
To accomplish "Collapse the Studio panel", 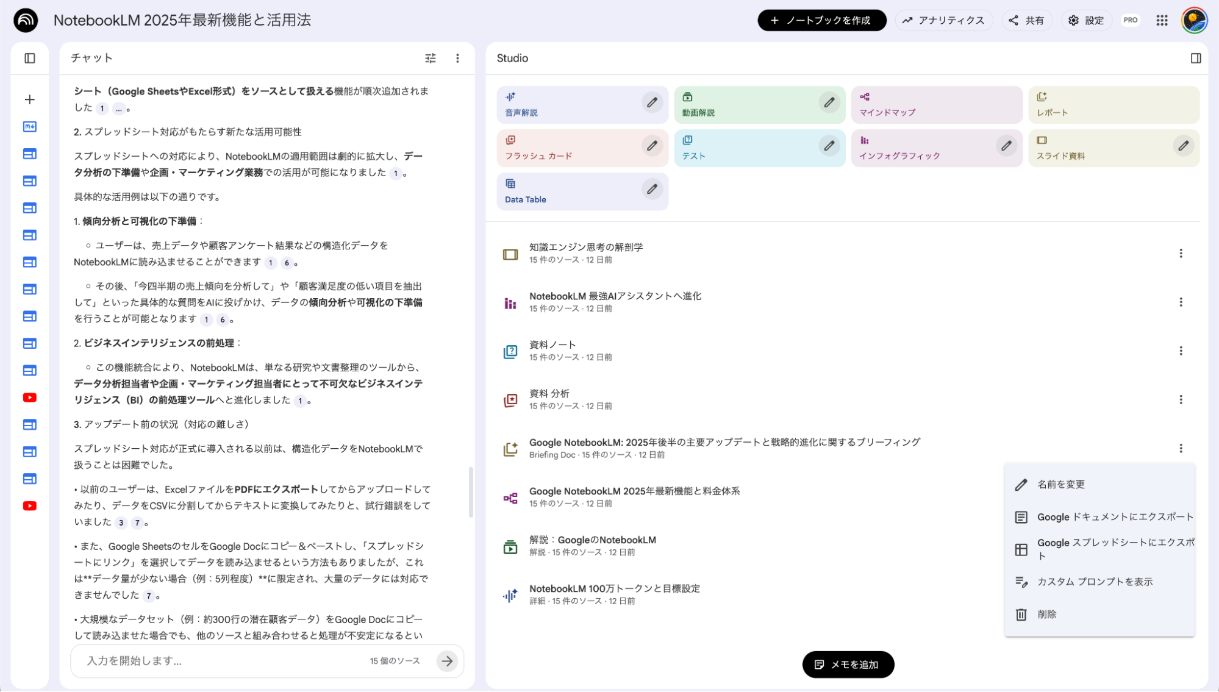I will coord(1195,57).
